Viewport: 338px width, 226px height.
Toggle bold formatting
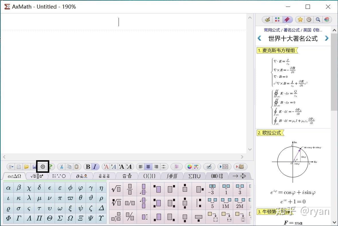(88, 166)
